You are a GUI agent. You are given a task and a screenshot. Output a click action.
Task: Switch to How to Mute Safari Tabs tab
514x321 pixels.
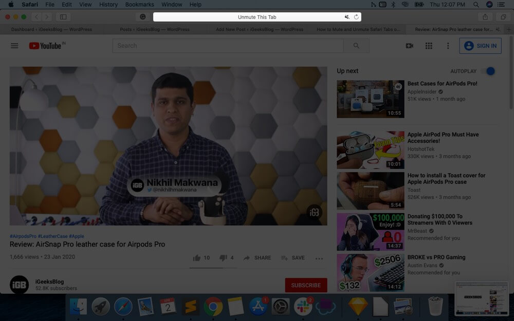358,29
